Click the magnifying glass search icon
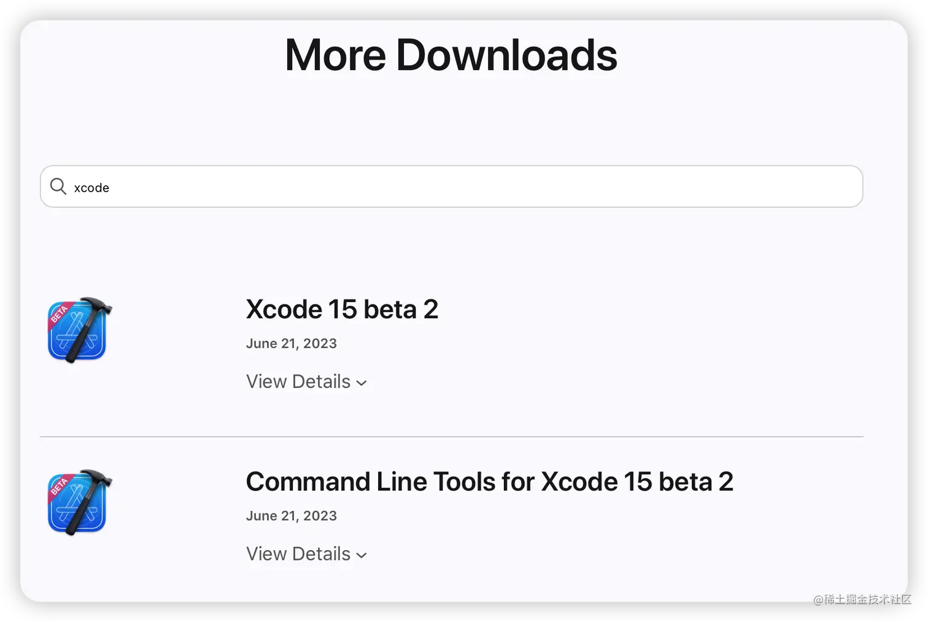The width and height of the screenshot is (928, 622). pyautogui.click(x=58, y=186)
